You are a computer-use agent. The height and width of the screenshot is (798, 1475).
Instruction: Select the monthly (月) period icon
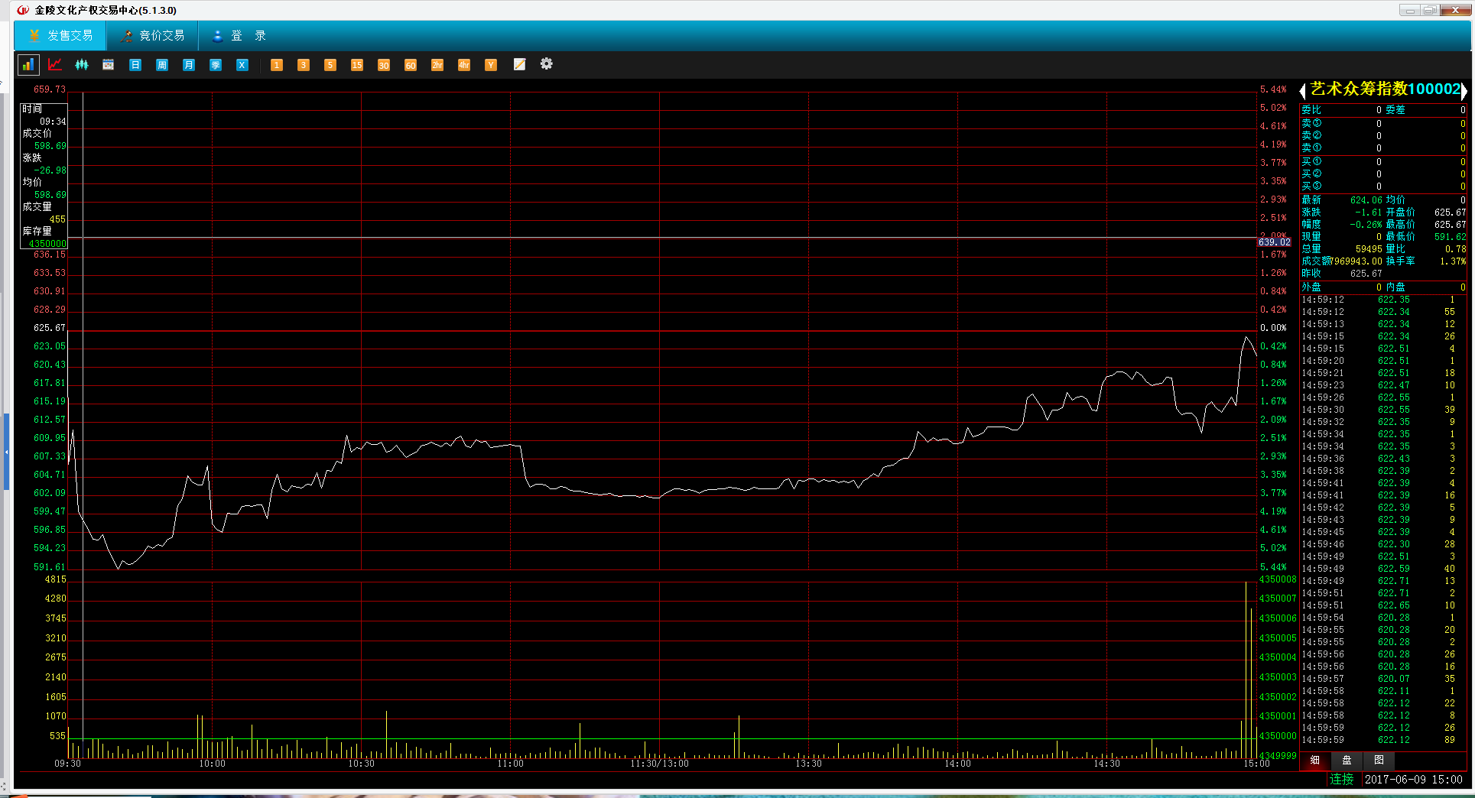[189, 65]
